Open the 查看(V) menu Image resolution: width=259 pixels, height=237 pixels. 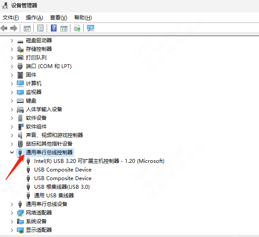coord(59,18)
